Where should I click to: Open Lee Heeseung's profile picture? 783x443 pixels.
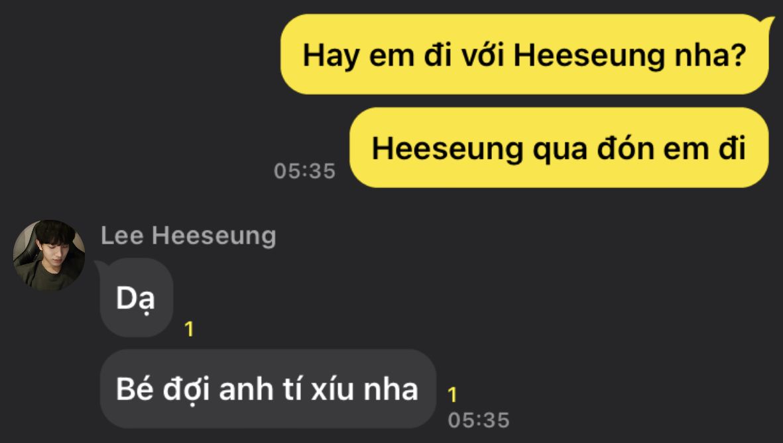pos(49,256)
